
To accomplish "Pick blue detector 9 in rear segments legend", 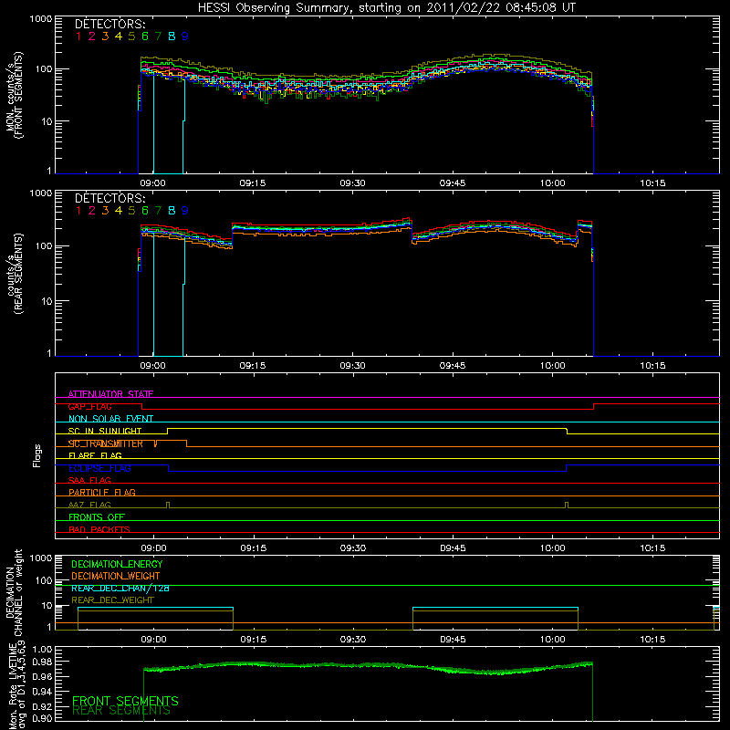I will pyautogui.click(x=185, y=211).
